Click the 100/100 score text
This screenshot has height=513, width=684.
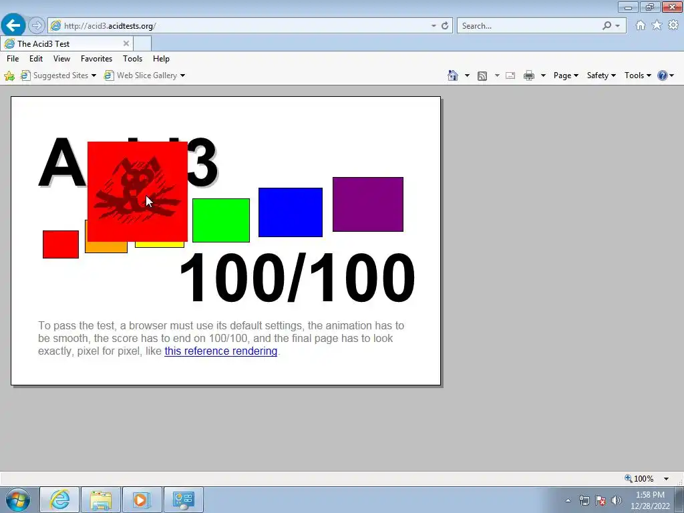(297, 278)
